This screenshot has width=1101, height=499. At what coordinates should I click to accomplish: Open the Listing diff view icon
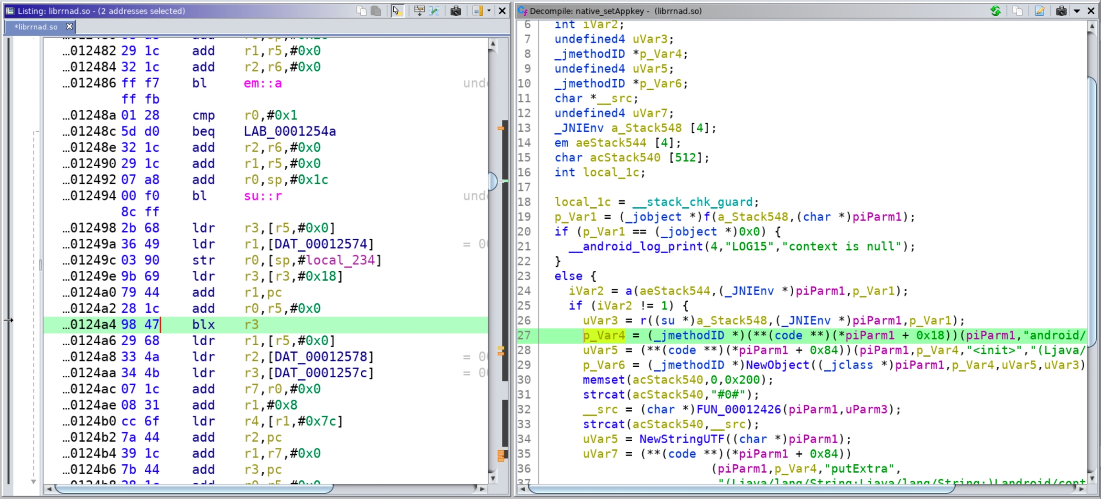434,11
